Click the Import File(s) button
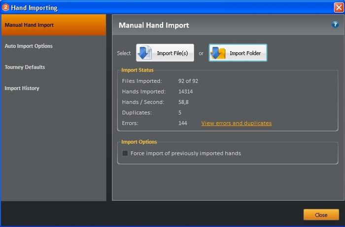The image size is (345, 227). (165, 53)
